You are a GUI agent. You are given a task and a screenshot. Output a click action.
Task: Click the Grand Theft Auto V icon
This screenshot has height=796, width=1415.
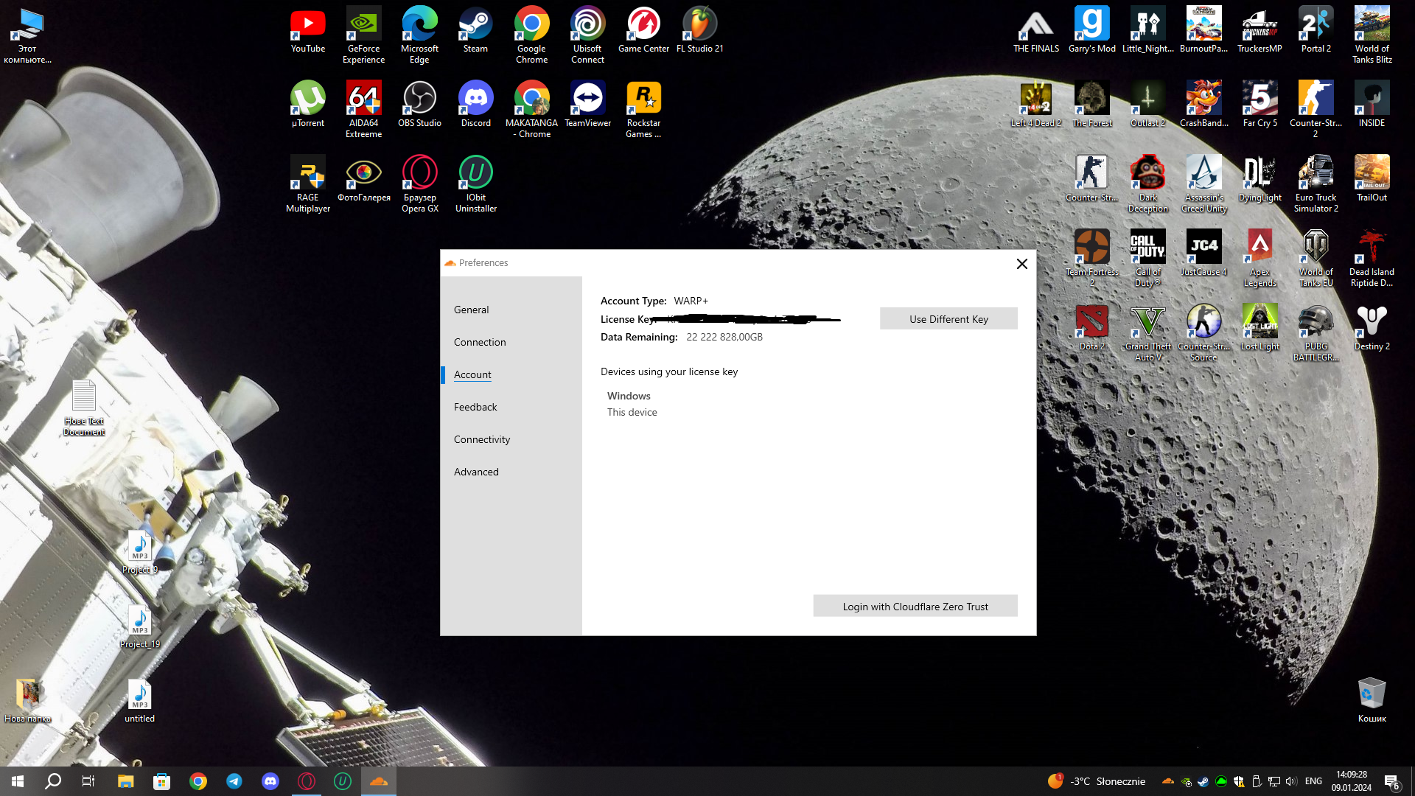[1147, 322]
